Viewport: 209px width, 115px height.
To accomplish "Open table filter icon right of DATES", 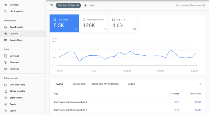I will [x=200, y=84].
